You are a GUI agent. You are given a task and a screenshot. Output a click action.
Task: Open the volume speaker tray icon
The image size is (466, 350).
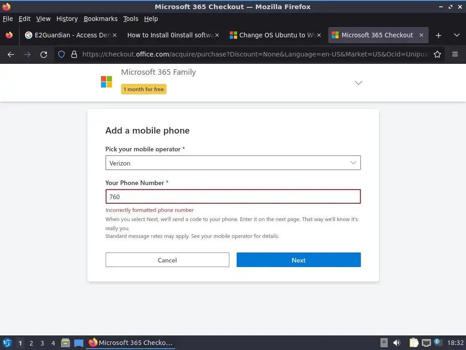point(397,343)
